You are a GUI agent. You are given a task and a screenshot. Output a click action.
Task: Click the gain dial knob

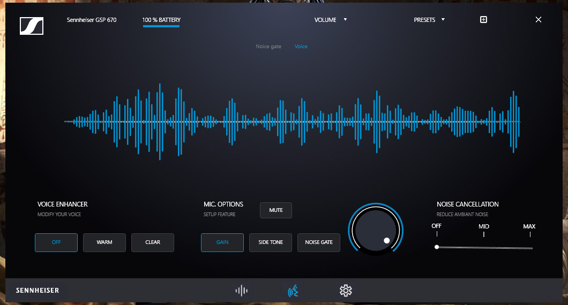coord(375,230)
